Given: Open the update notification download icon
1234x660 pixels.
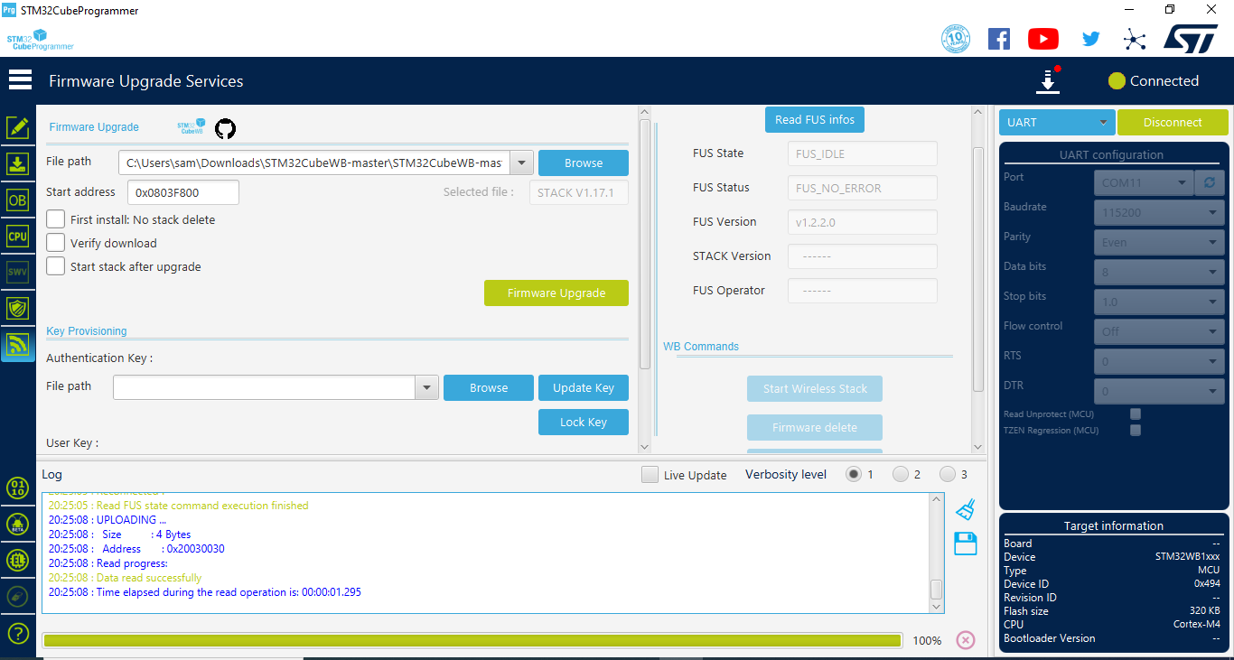Looking at the screenshot, I should point(1048,80).
